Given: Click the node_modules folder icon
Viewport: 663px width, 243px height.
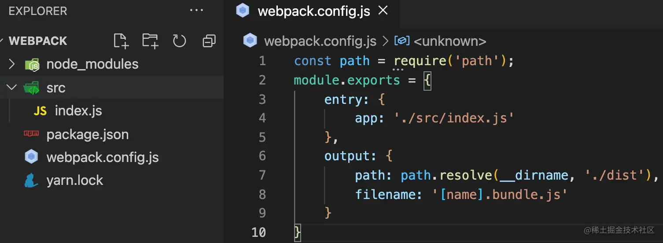Looking at the screenshot, I should tap(32, 65).
